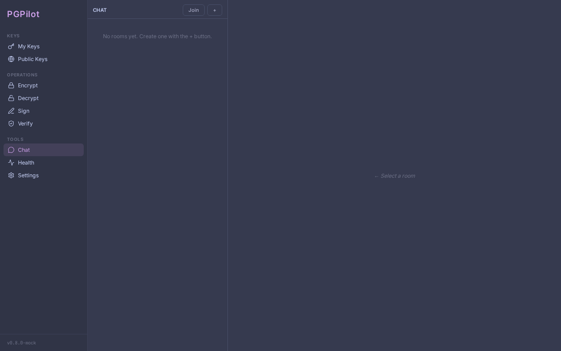Select the Chat tool
The height and width of the screenshot is (351, 561).
[43, 150]
